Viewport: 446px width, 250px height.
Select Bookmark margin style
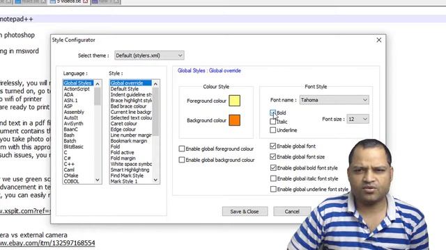pyautogui.click(x=131, y=141)
